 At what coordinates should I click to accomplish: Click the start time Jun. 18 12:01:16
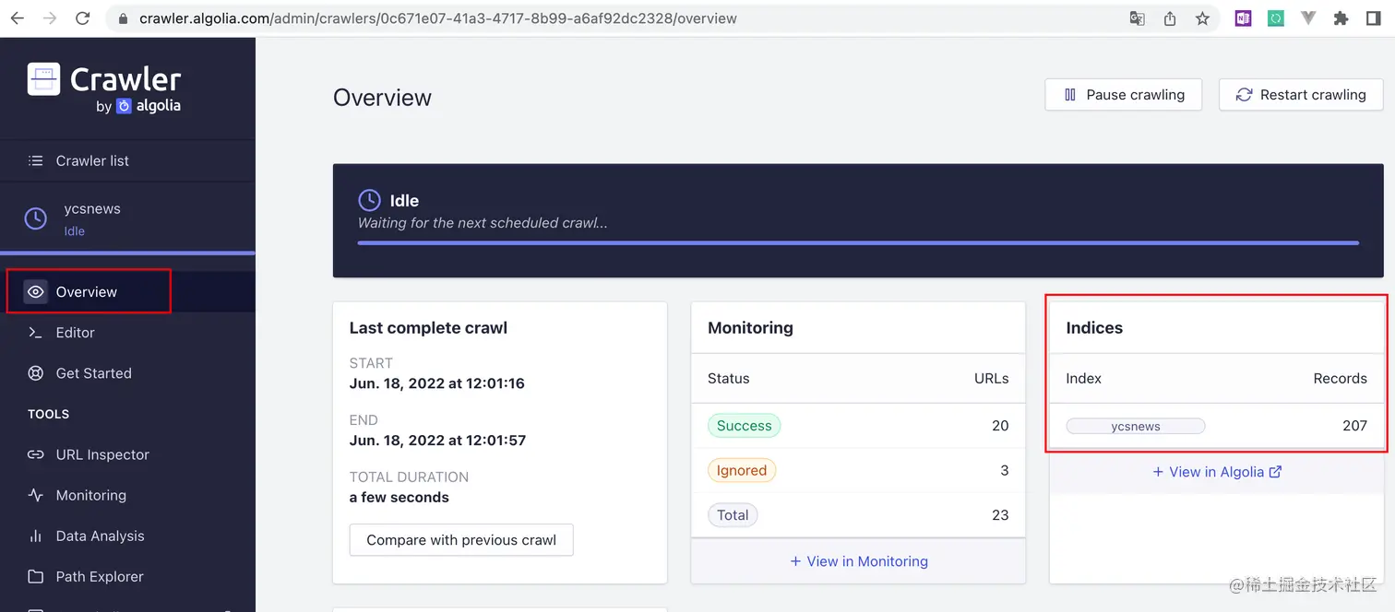point(436,383)
